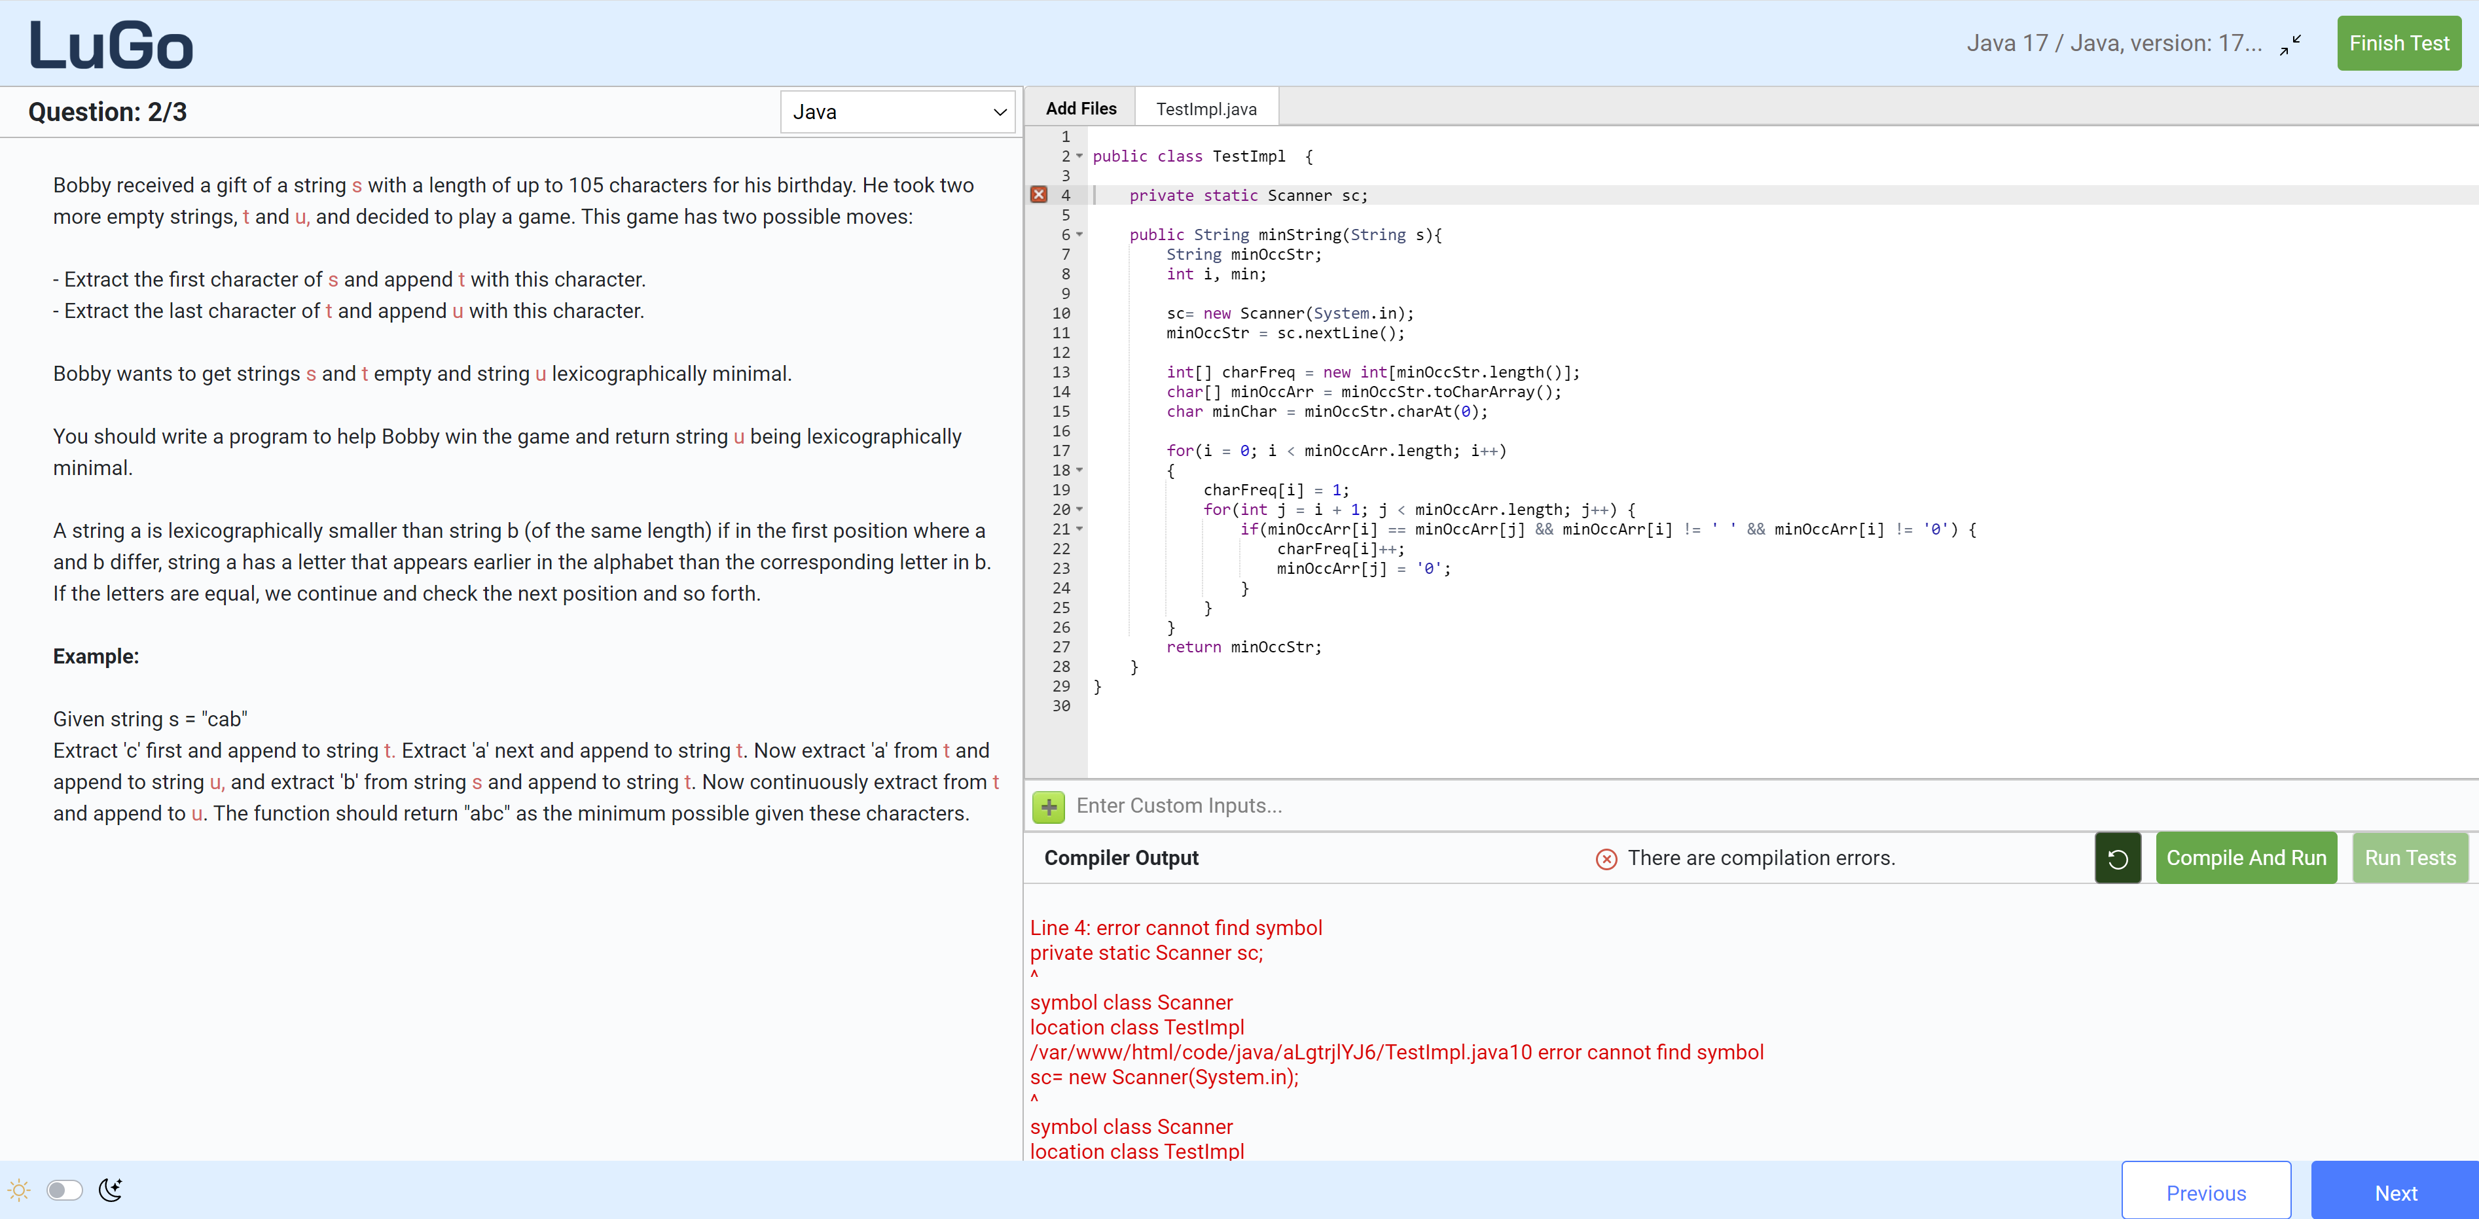The width and height of the screenshot is (2479, 1219).
Task: Click the compilation error circle-x icon
Action: coord(1606,859)
